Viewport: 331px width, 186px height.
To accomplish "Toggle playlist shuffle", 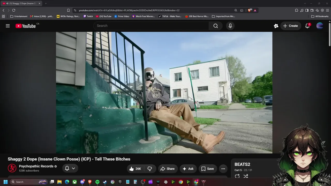I will 246,176.
